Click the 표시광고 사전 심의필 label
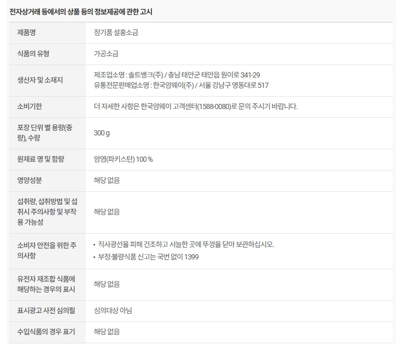Image resolution: width=403 pixels, height=353 pixels. (x=45, y=311)
